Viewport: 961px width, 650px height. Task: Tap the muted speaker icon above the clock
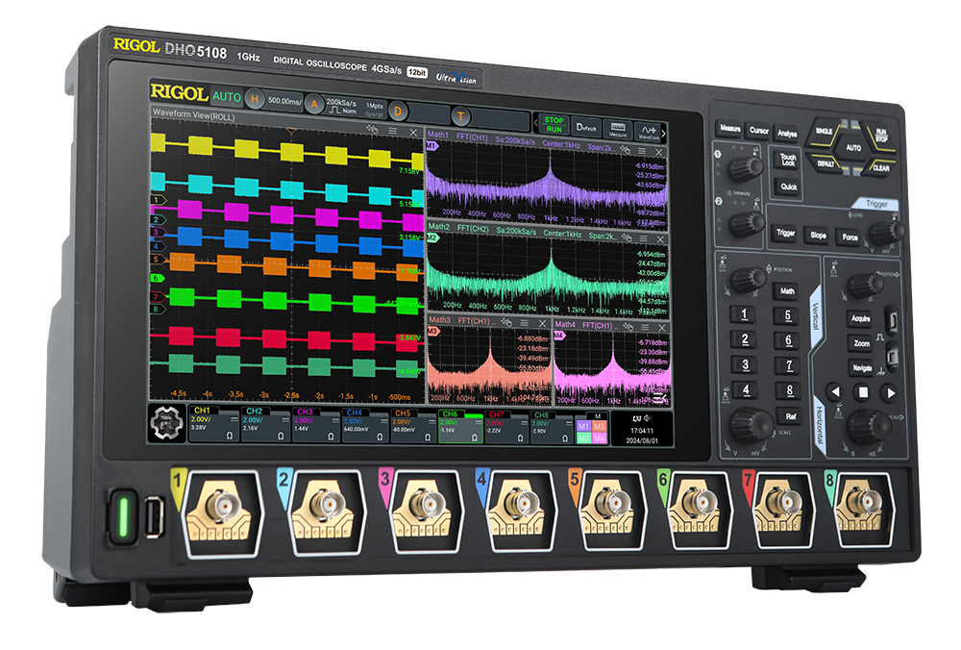[x=648, y=418]
